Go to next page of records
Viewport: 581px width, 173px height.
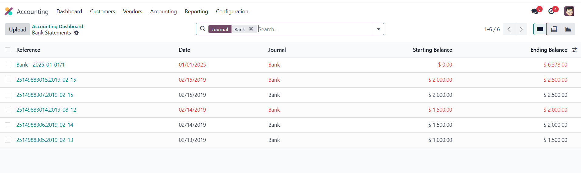click(521, 29)
